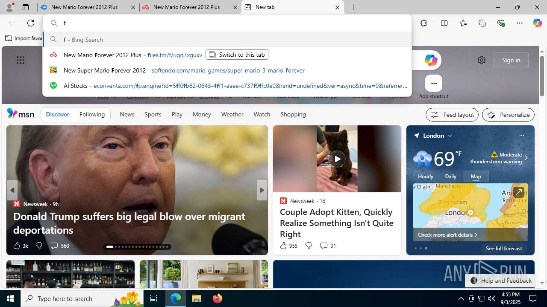Select the f - Bing Search suggestion
This screenshot has height=307, width=547.
227,39
